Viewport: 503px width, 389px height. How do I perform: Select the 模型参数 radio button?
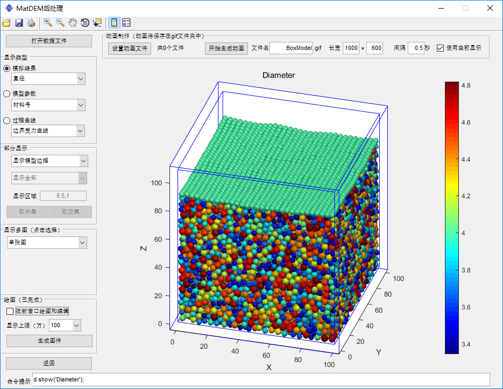[7, 93]
